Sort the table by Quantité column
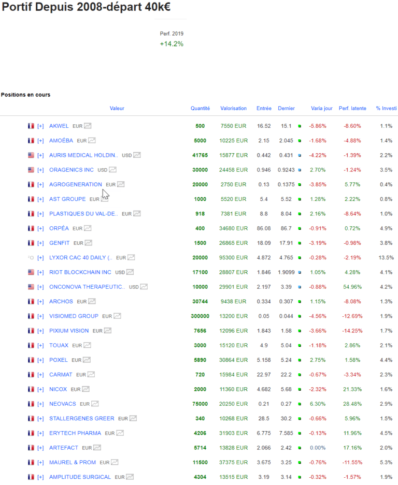The height and width of the screenshot is (485, 398). (x=200, y=108)
